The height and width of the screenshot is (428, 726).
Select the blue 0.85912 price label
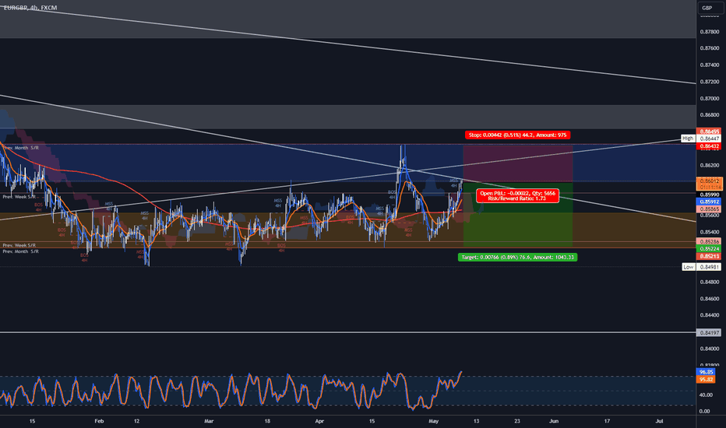(x=710, y=202)
